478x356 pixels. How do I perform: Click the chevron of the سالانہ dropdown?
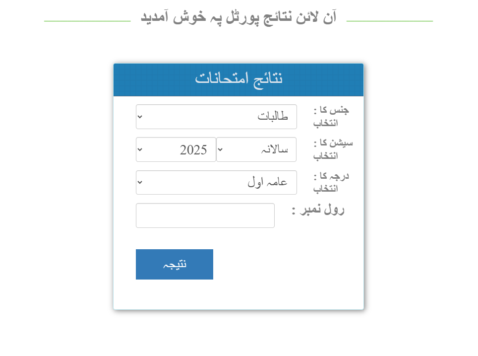[x=221, y=149]
